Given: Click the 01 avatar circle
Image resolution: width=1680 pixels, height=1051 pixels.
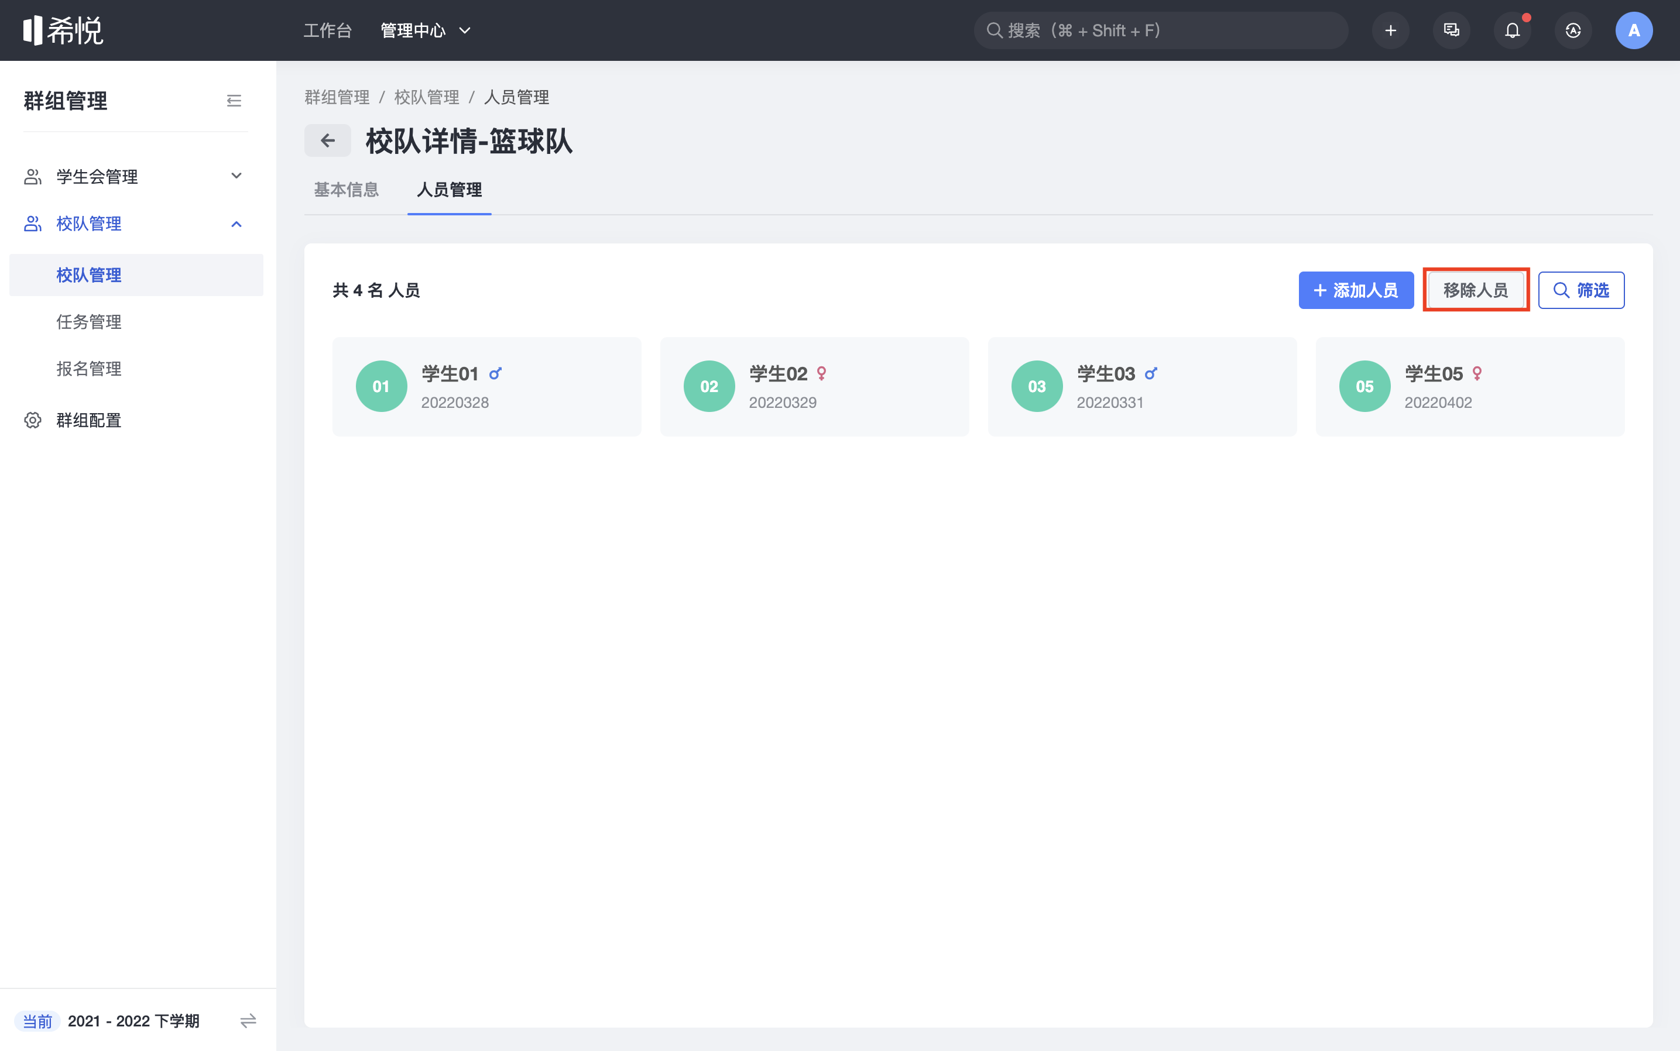Looking at the screenshot, I should click(381, 386).
